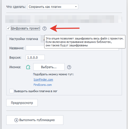The image size is (128, 129).
Task: Open the Что сделать combo box
Action: [x=53, y=7]
